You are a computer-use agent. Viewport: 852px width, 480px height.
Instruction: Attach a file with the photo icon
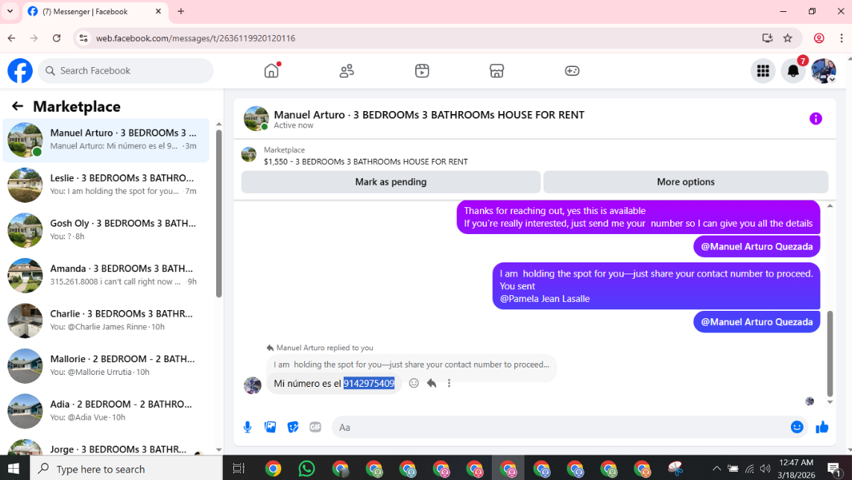(x=270, y=427)
